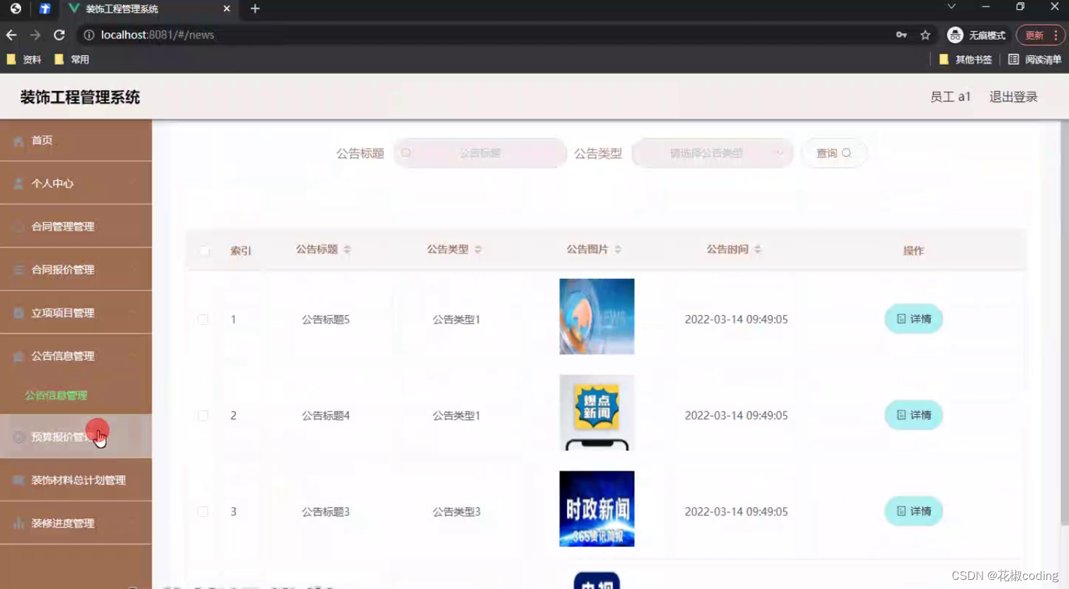This screenshot has height=589, width=1069.
Task: Select the Home icon beside 首页
Action: [x=18, y=140]
